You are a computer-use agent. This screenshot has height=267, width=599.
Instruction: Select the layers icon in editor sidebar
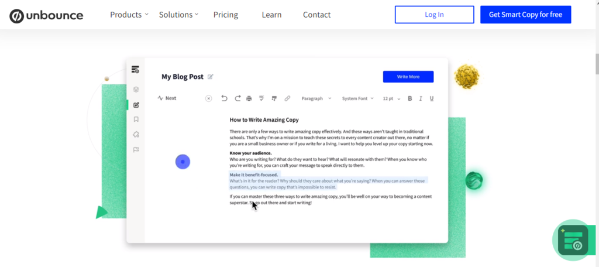coord(136,90)
